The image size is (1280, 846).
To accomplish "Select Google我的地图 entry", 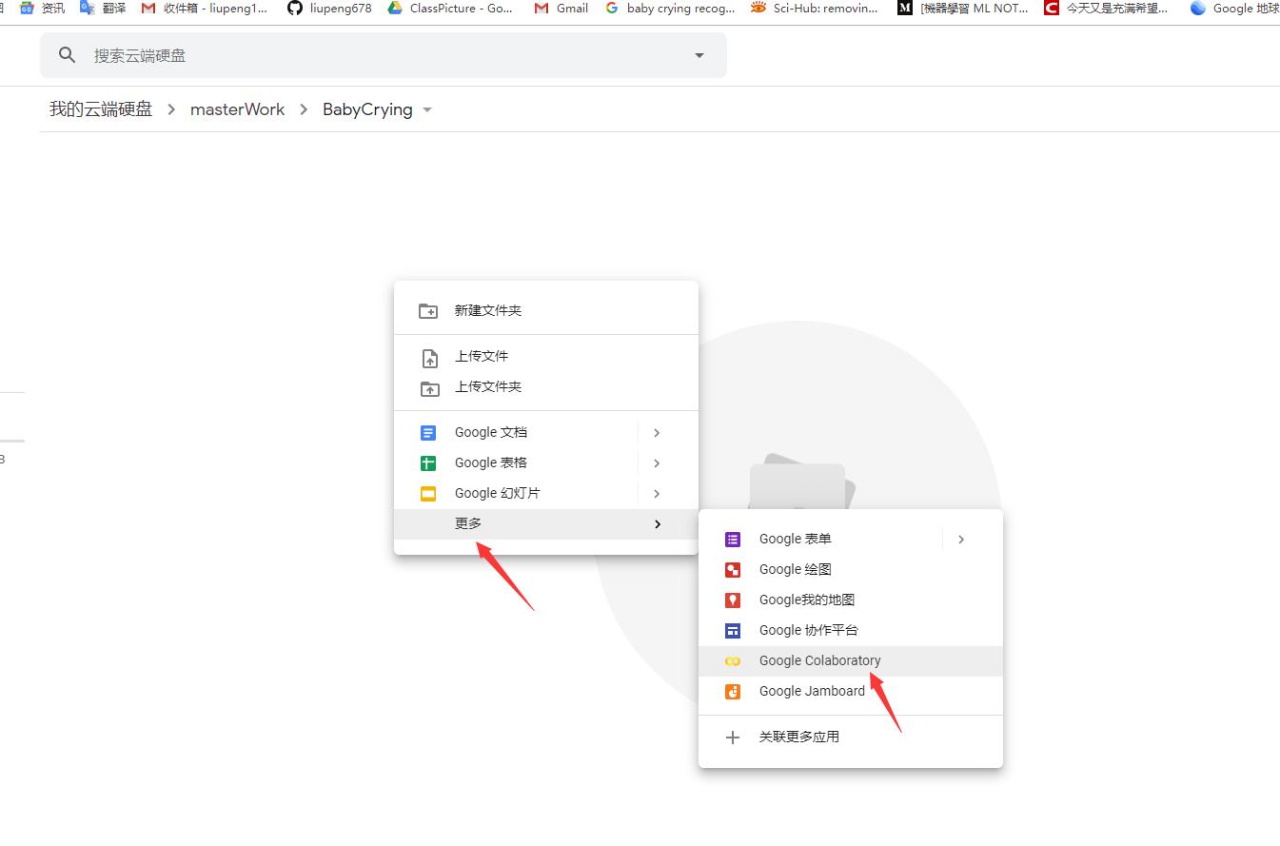I will point(851,600).
